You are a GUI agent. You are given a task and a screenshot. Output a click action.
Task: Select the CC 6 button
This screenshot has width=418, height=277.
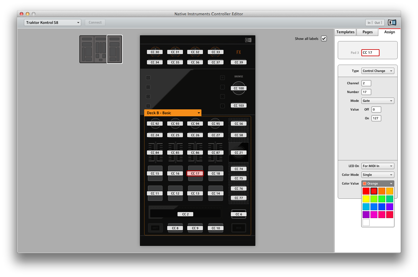coord(239,214)
